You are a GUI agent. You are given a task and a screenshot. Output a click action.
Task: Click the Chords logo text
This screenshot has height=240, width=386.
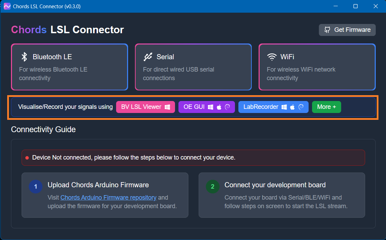(x=29, y=30)
